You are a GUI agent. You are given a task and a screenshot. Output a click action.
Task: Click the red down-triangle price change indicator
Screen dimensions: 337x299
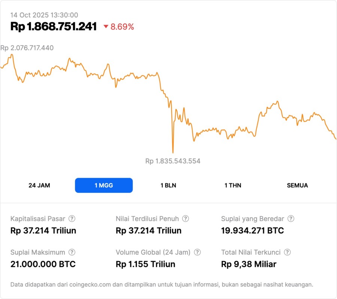coord(106,27)
